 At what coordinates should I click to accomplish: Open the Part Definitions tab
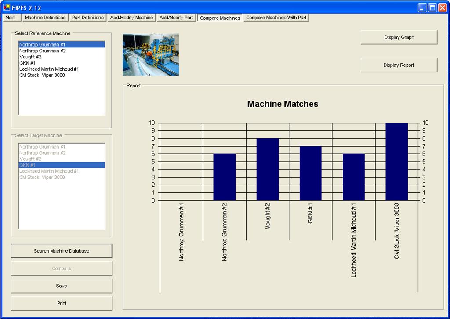point(87,18)
